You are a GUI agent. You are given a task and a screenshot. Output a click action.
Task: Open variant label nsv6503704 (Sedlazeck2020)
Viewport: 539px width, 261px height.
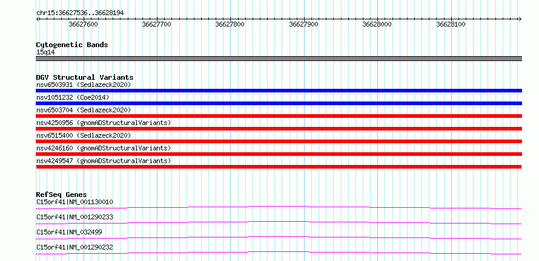coord(84,110)
